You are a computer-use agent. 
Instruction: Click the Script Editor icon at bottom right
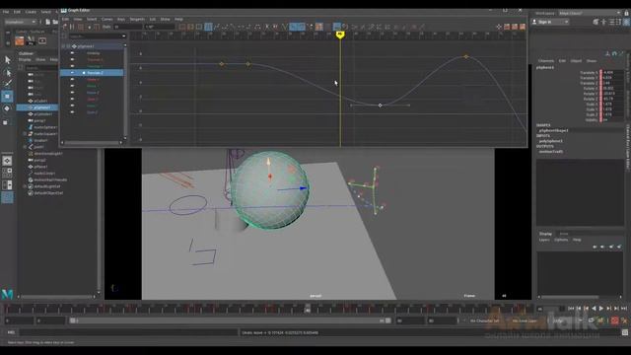click(x=624, y=332)
